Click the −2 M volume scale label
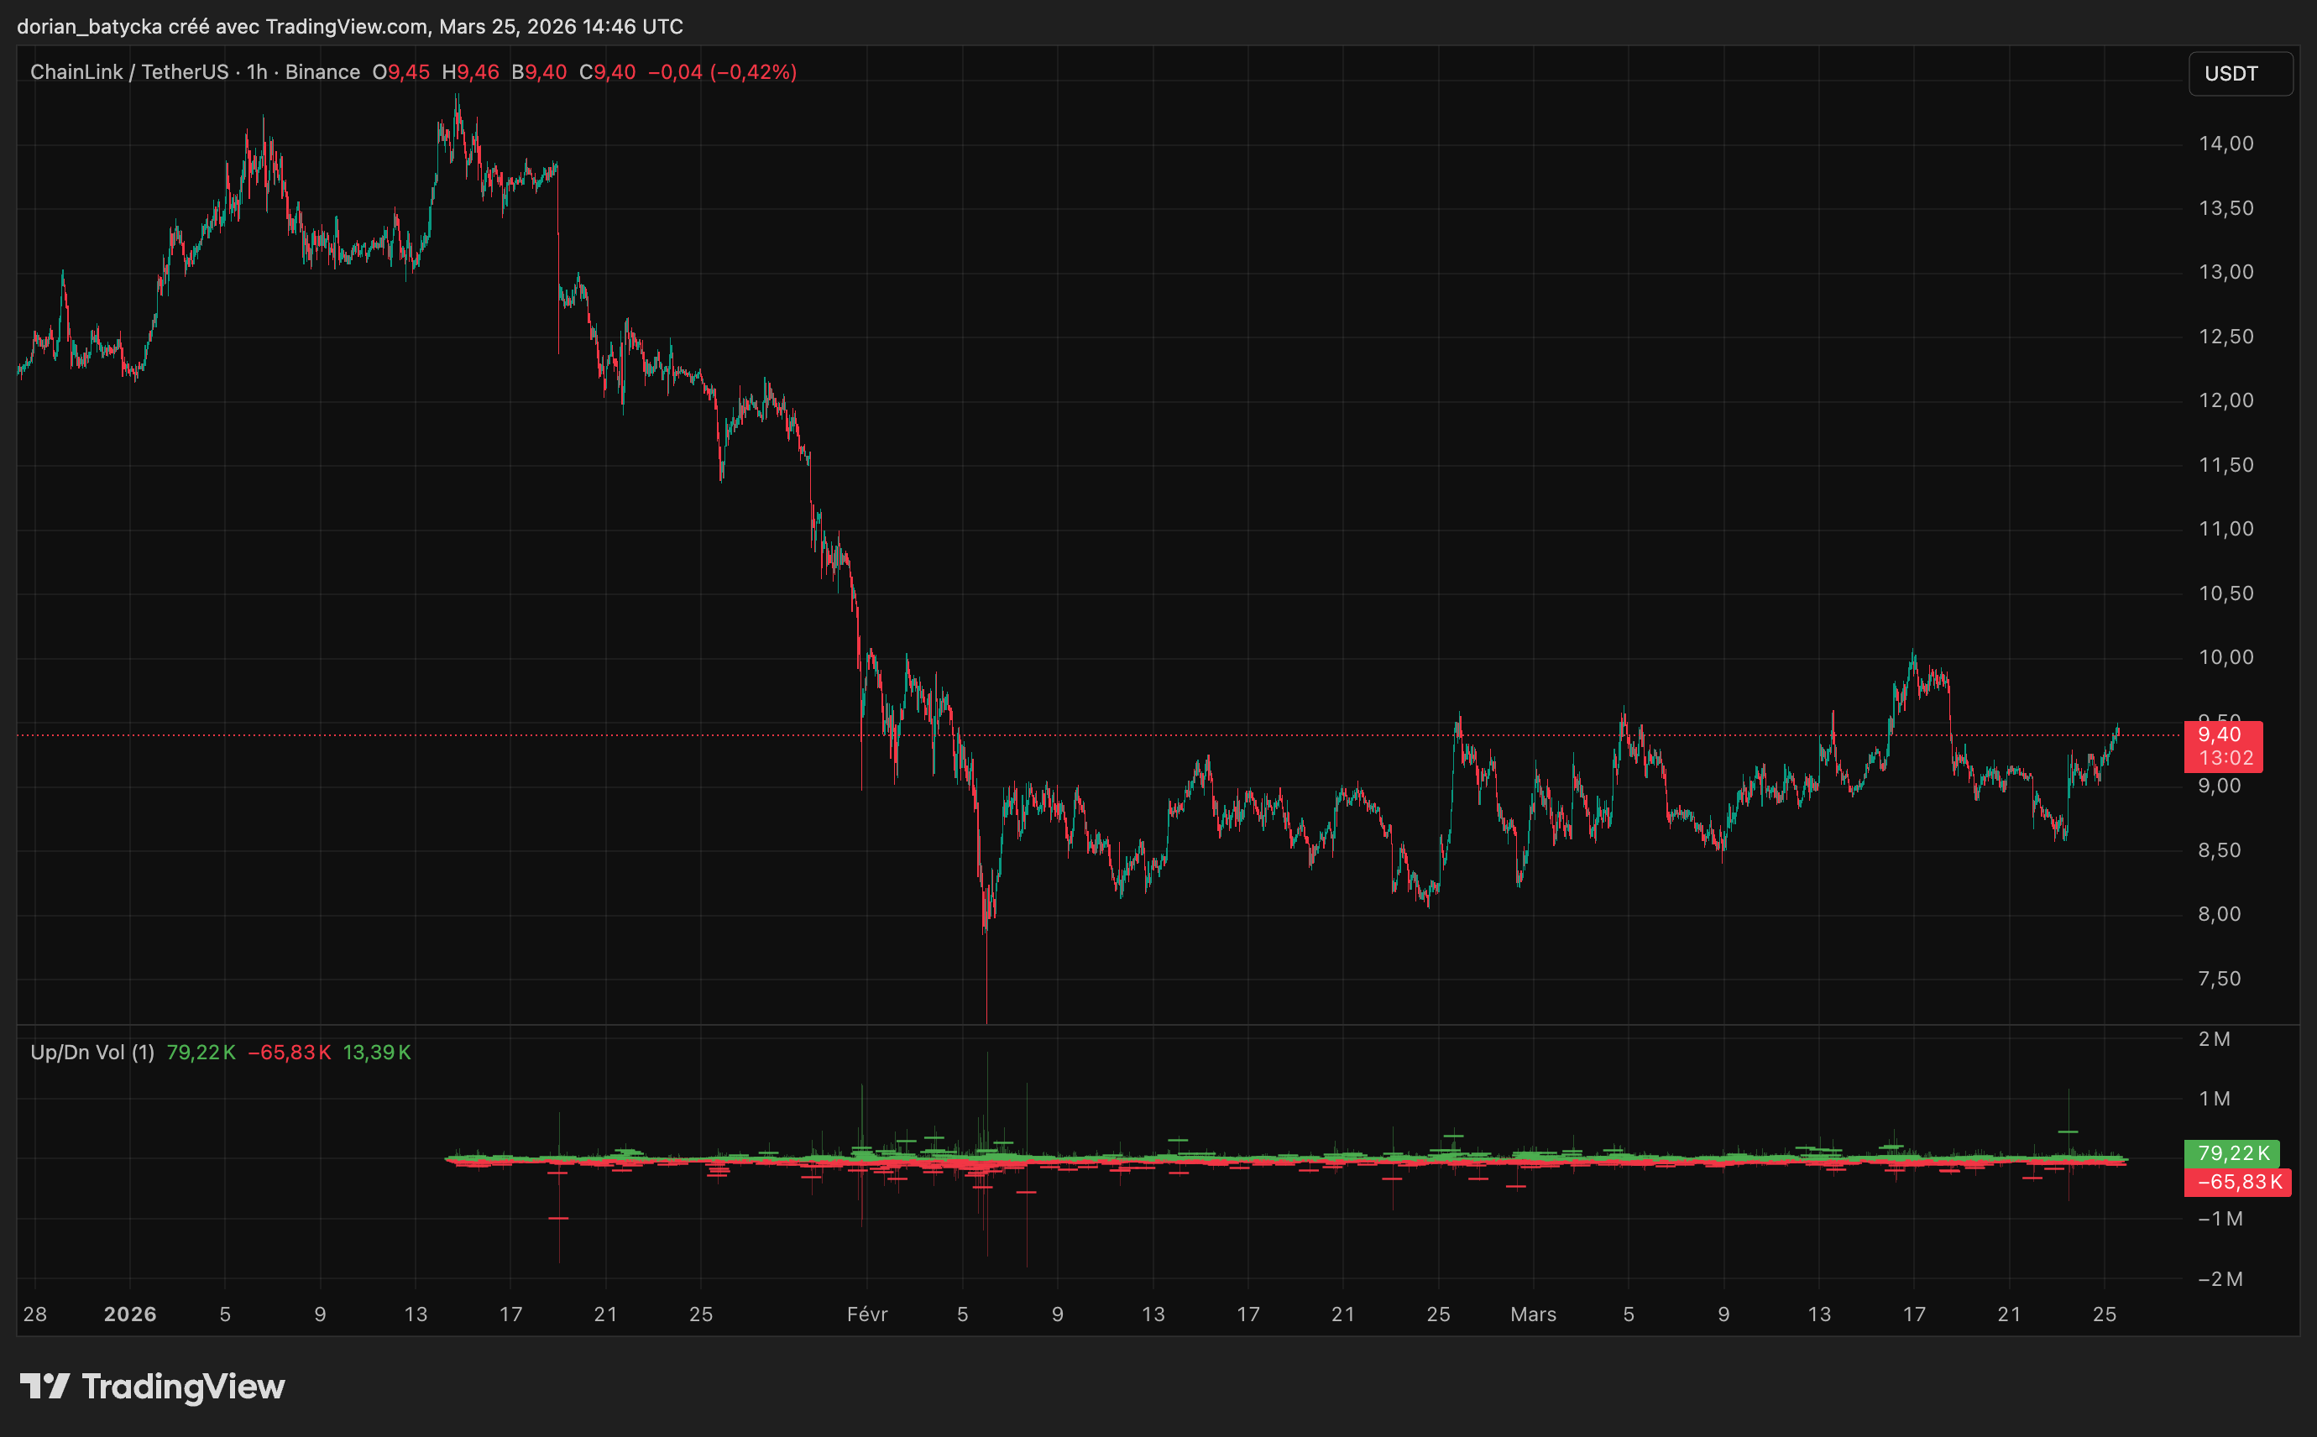The image size is (2317, 1437). point(2220,1279)
